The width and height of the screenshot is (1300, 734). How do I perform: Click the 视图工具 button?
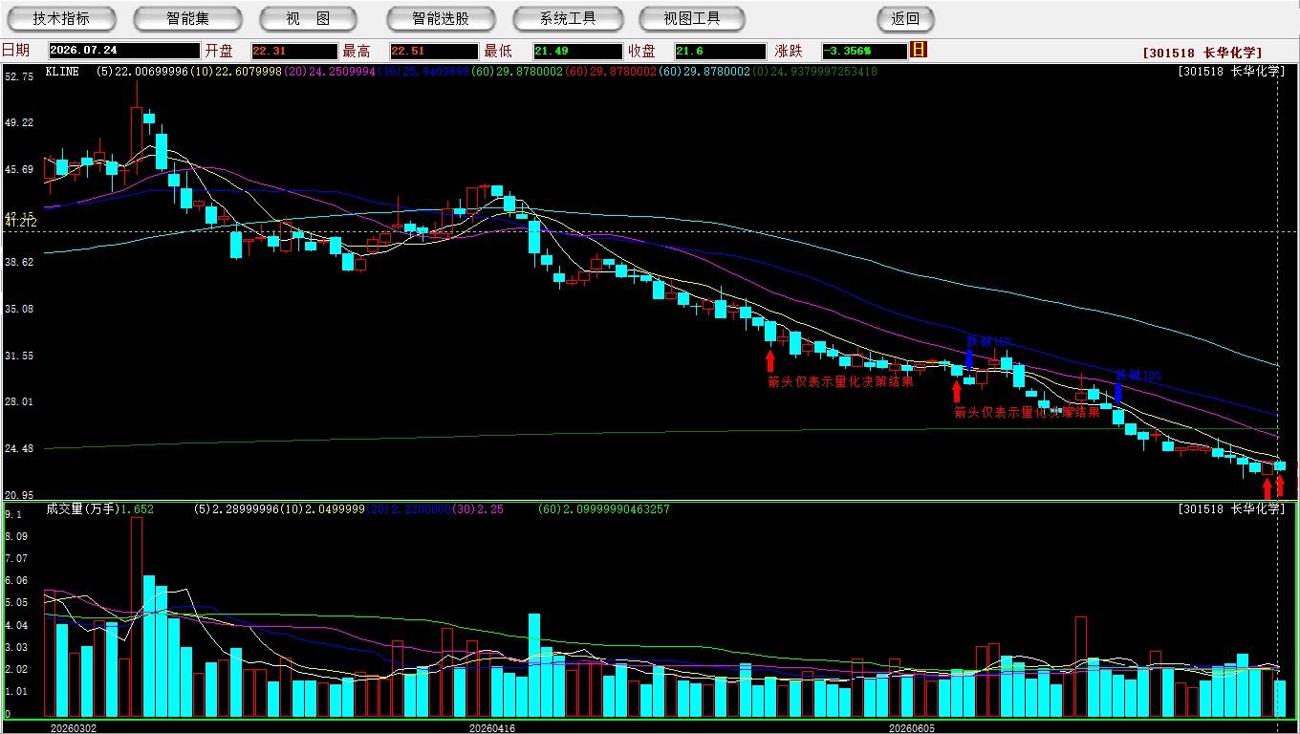(x=693, y=18)
